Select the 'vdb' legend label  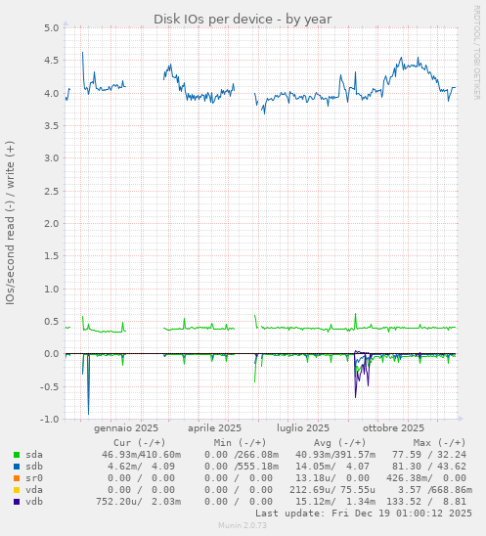pos(34,502)
